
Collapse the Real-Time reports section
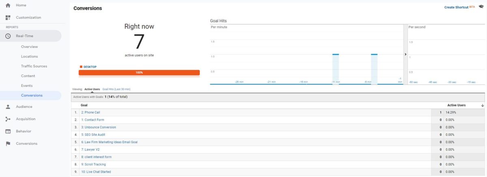30,36
